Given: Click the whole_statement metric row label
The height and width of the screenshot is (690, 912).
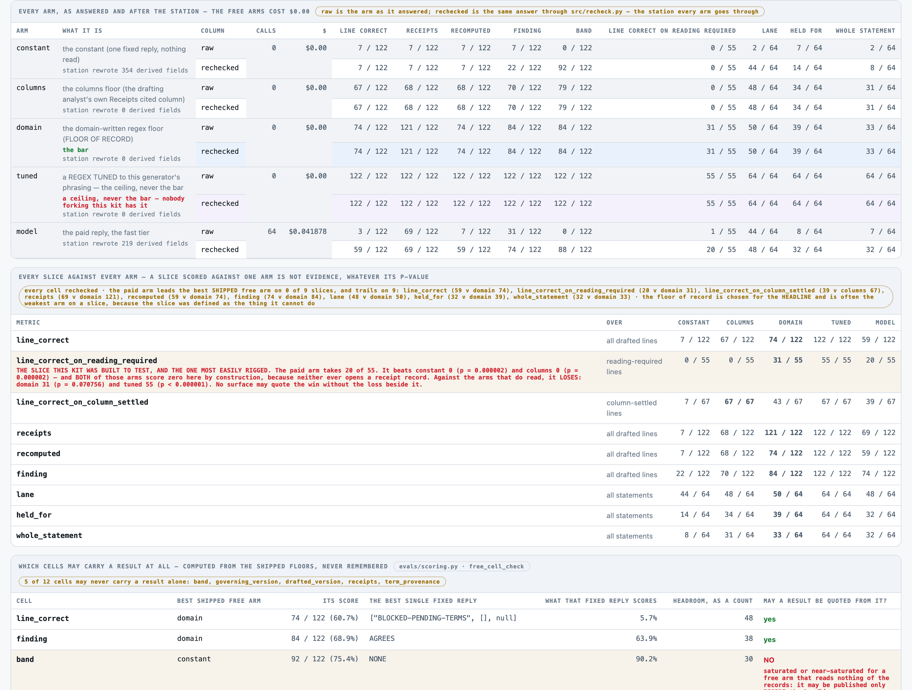Looking at the screenshot, I should coord(49,535).
